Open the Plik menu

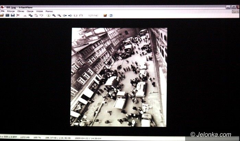[x=2, y=11]
